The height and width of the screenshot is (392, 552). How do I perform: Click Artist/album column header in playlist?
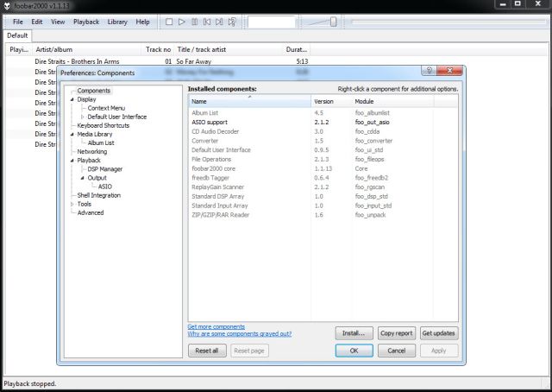coord(86,50)
